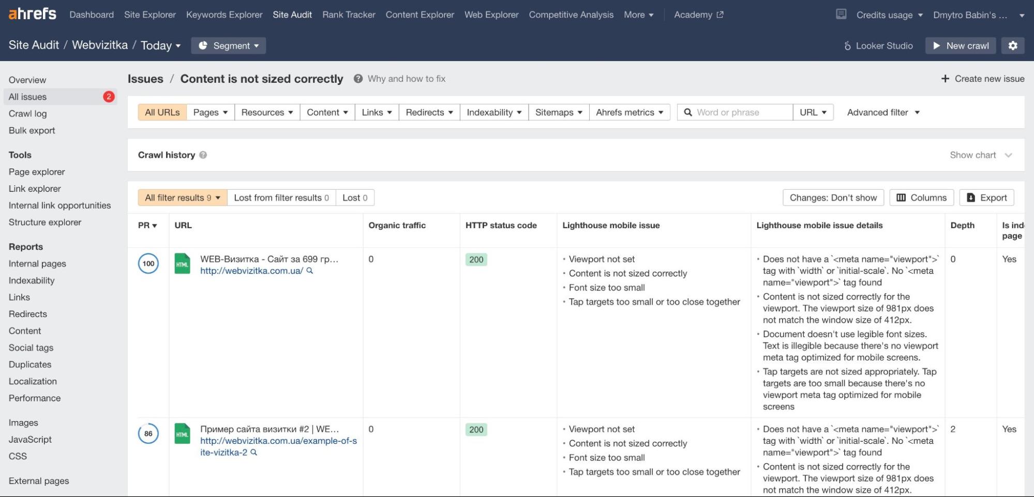Click the Crawl history help icon
This screenshot has height=497, width=1034.
pos(203,155)
